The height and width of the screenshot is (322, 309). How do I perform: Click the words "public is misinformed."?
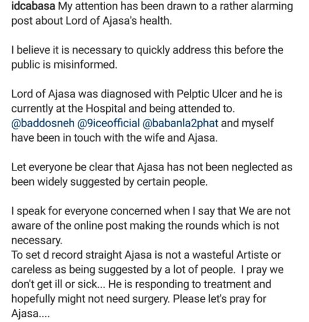tap(64, 65)
